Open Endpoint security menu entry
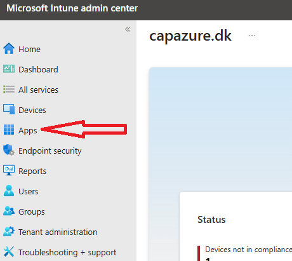 click(50, 151)
